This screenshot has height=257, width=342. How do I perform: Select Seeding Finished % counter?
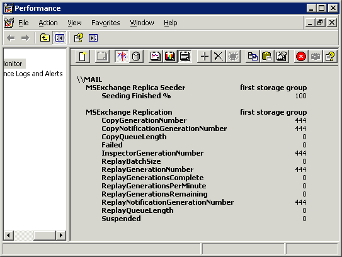[x=136, y=96]
